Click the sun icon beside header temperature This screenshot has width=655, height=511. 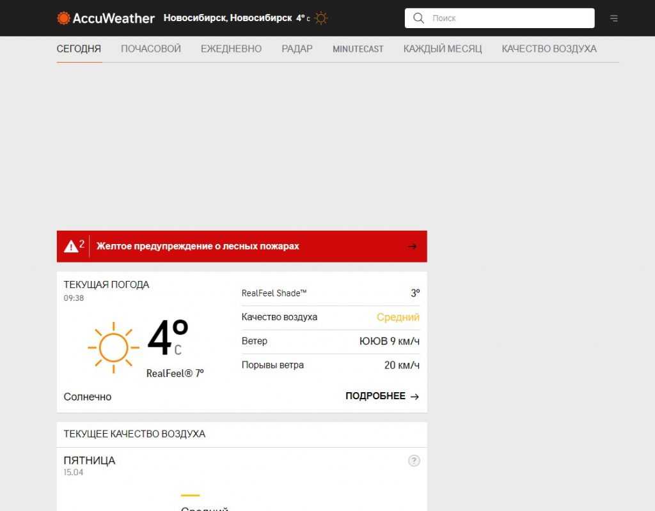321,18
